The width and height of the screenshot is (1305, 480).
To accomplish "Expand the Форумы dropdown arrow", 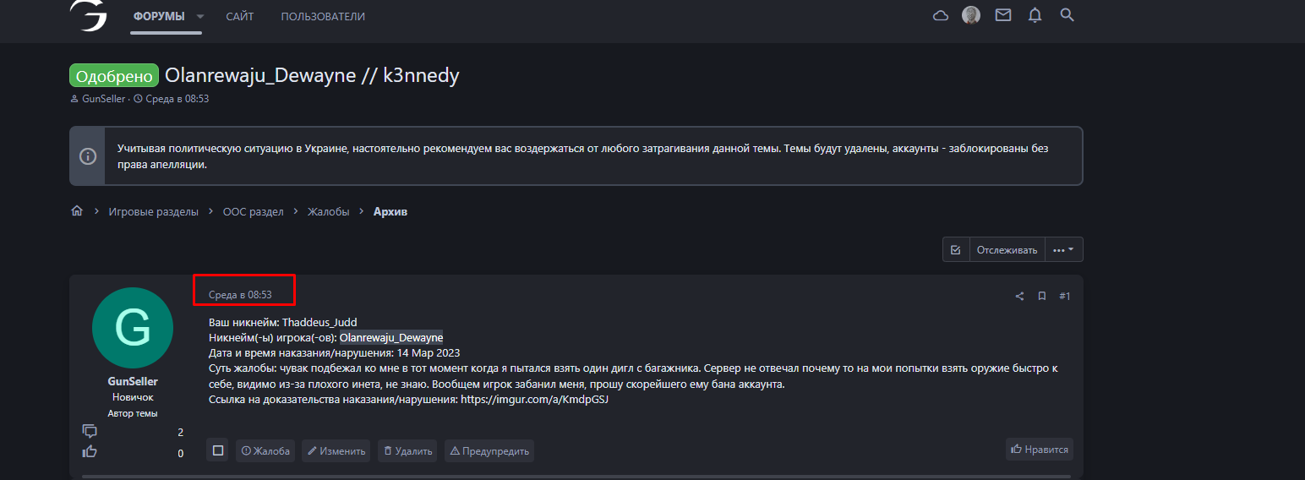I will pyautogui.click(x=200, y=17).
